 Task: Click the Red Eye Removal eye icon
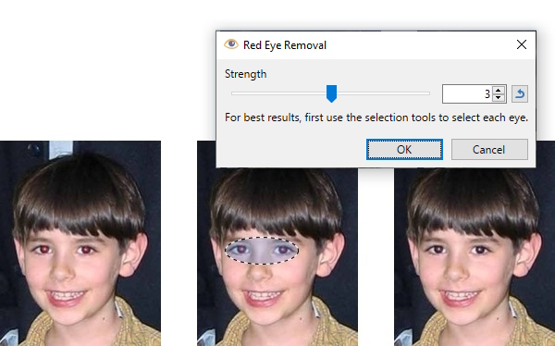point(231,44)
